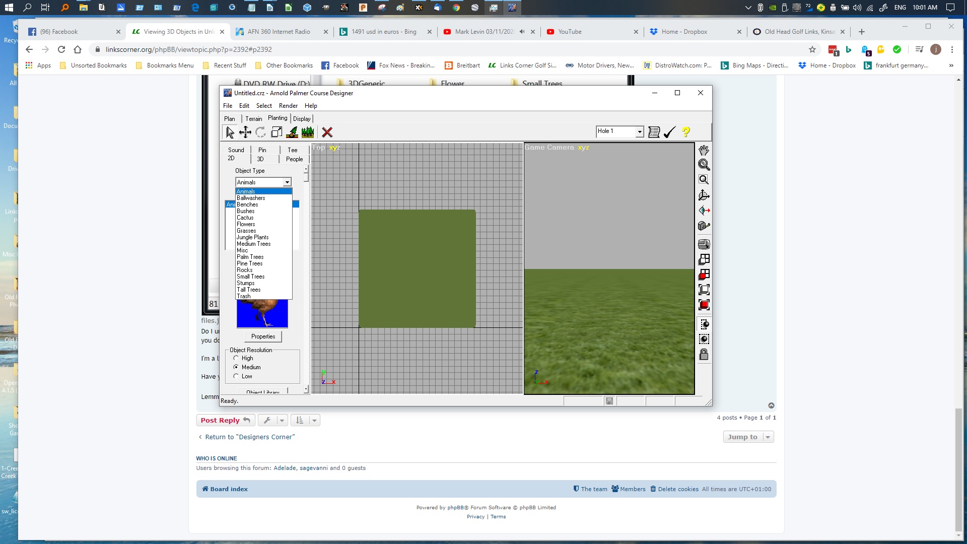The width and height of the screenshot is (967, 544).
Task: Click the floppy disk icon in status bar
Action: tap(609, 401)
